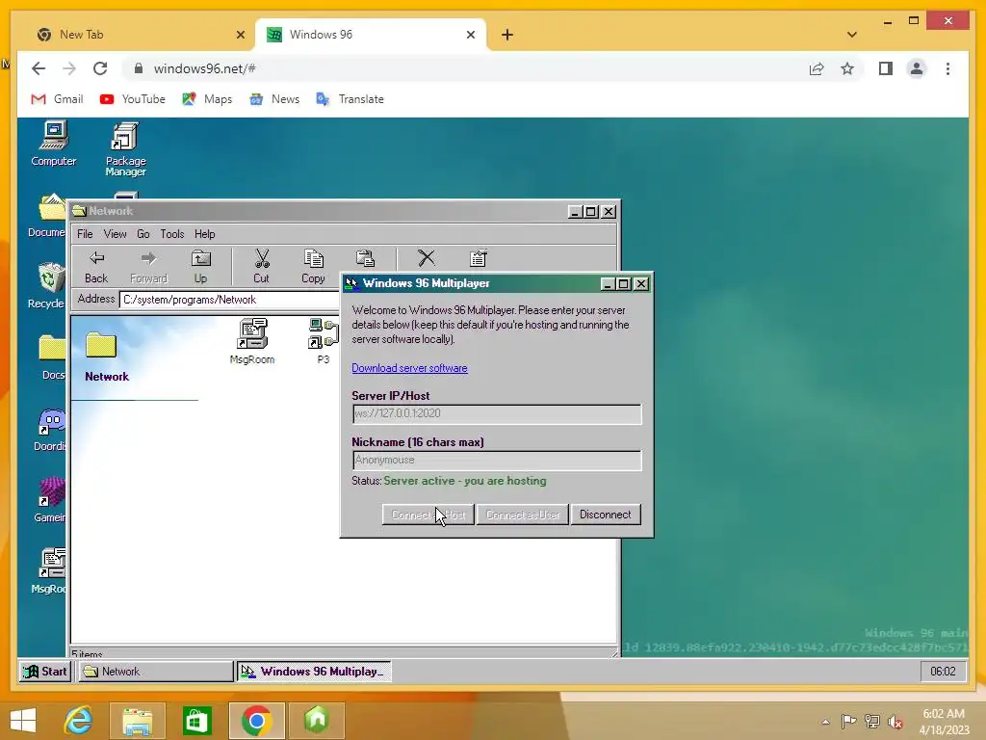Click the Server IP/Host field
Viewport: 986px width, 740px height.
(497, 414)
